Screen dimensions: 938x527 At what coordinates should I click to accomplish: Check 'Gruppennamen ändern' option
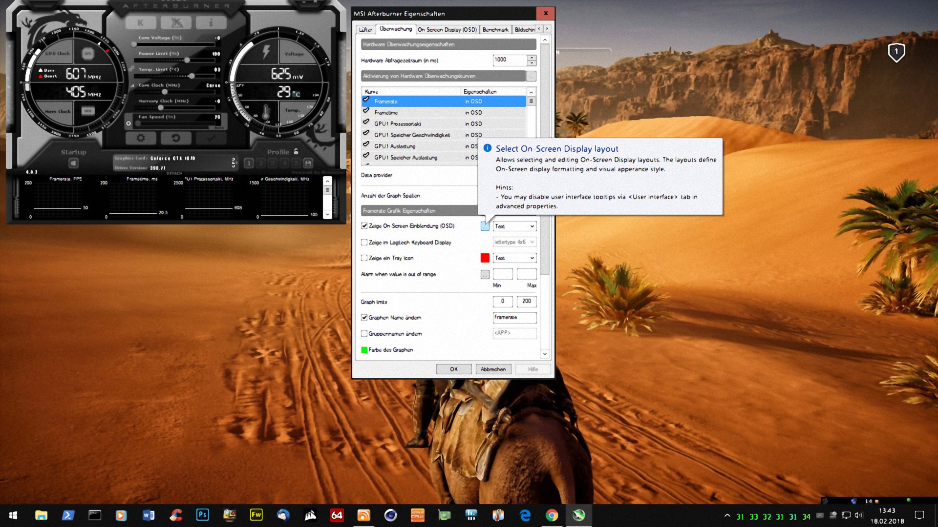point(364,334)
